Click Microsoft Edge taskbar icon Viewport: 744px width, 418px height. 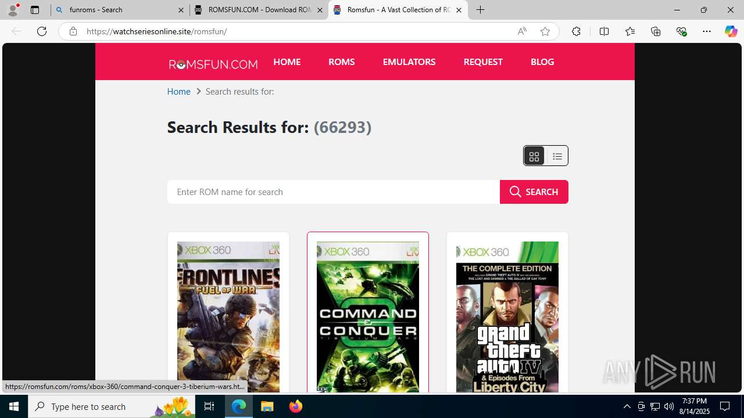click(239, 406)
